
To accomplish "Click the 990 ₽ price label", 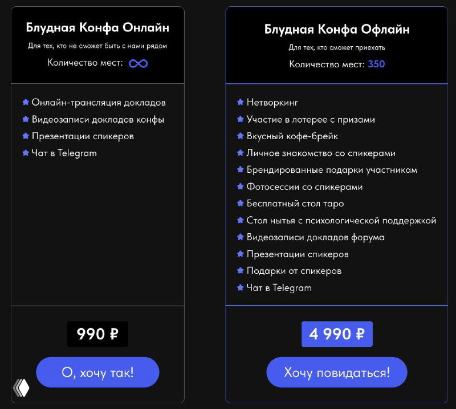I will click(x=97, y=334).
